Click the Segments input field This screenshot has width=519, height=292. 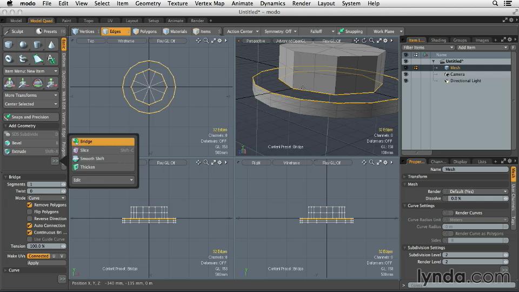43,184
